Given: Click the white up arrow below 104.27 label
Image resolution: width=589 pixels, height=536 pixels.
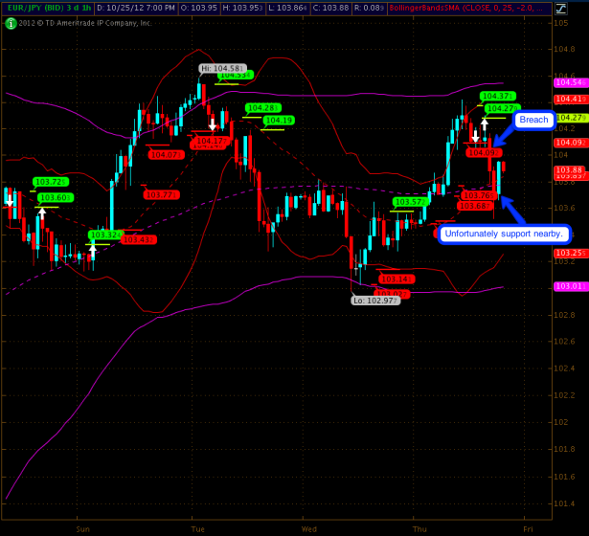Looking at the screenshot, I should point(486,123).
